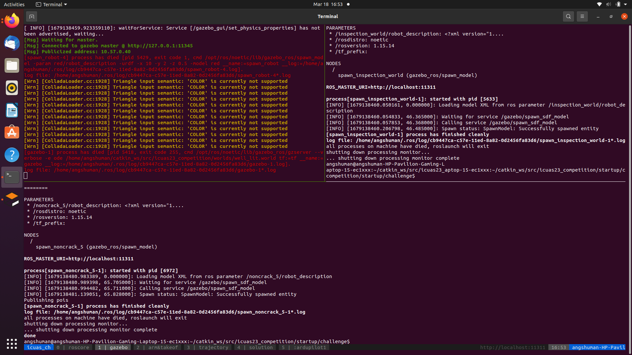Image resolution: width=632 pixels, height=355 pixels.
Task: Unmute system audio via the volume indicator
Action: point(608,4)
